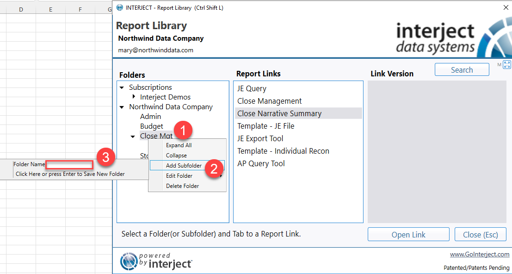
Task: Select the Interject Demos tree item
Action: (165, 97)
